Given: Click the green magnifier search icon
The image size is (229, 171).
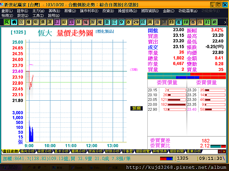Looking at the screenshot, I should (7, 22).
